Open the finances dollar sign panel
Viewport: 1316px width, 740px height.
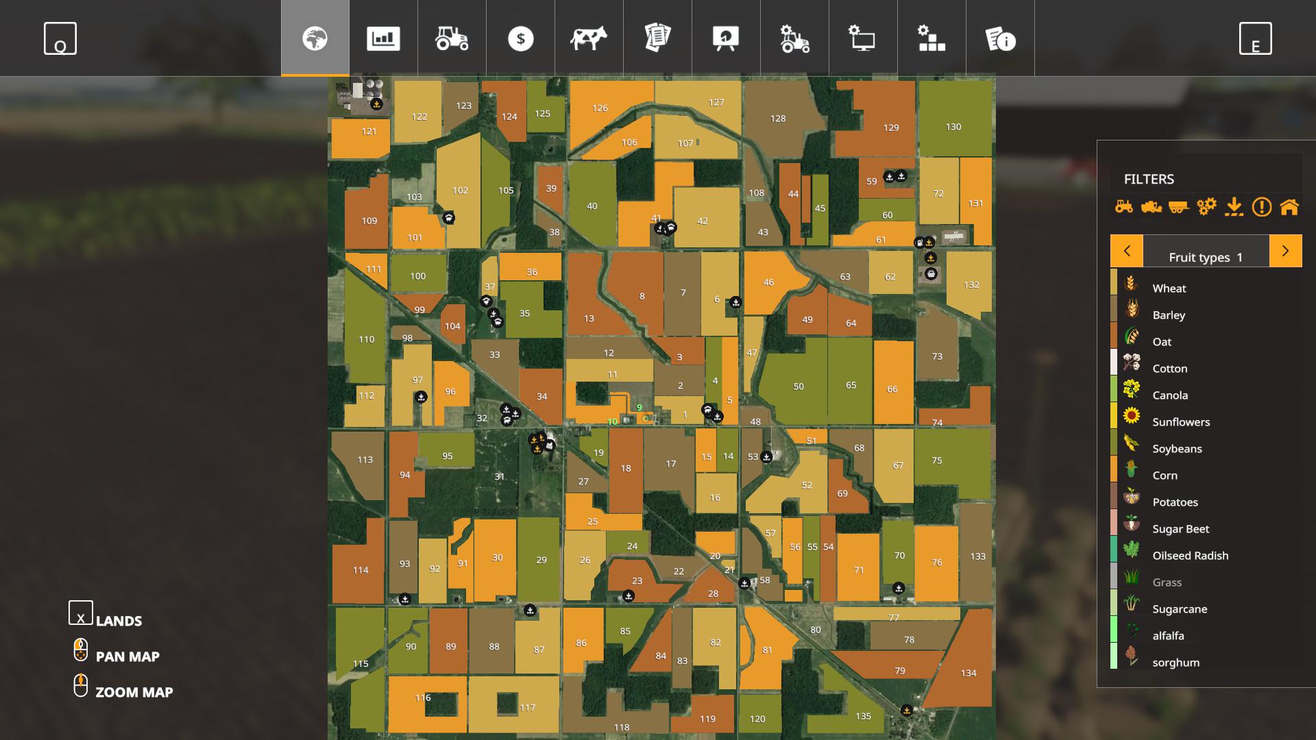point(519,38)
